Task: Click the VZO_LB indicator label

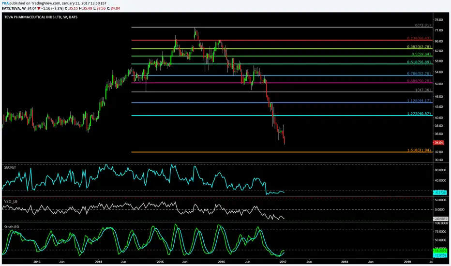Action: coord(11,201)
